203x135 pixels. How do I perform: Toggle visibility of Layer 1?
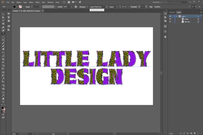170,16
